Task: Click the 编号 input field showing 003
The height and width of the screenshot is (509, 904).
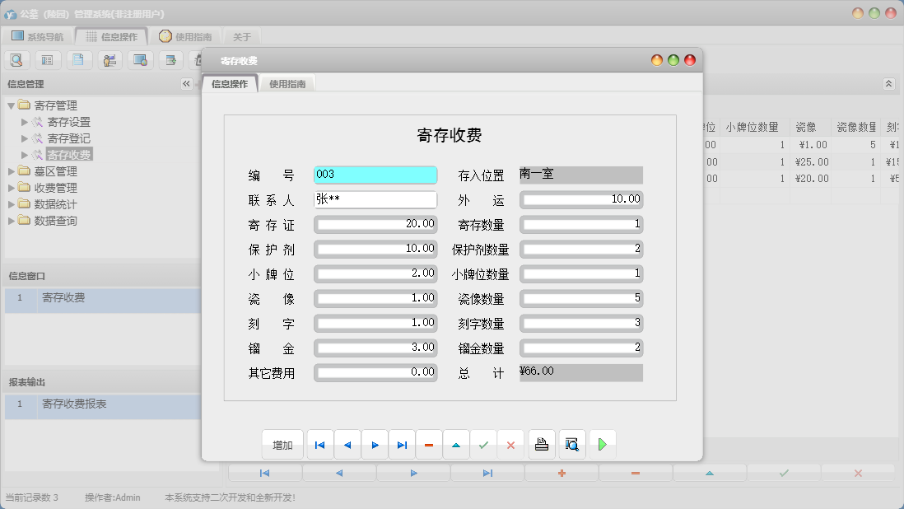Action: [x=375, y=175]
